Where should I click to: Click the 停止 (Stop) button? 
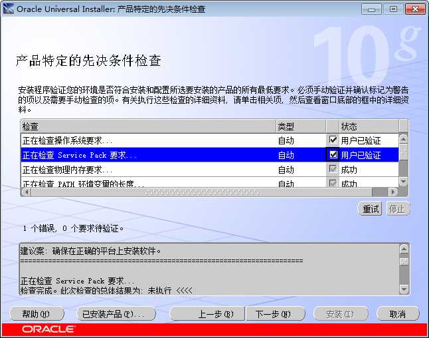tap(398, 209)
